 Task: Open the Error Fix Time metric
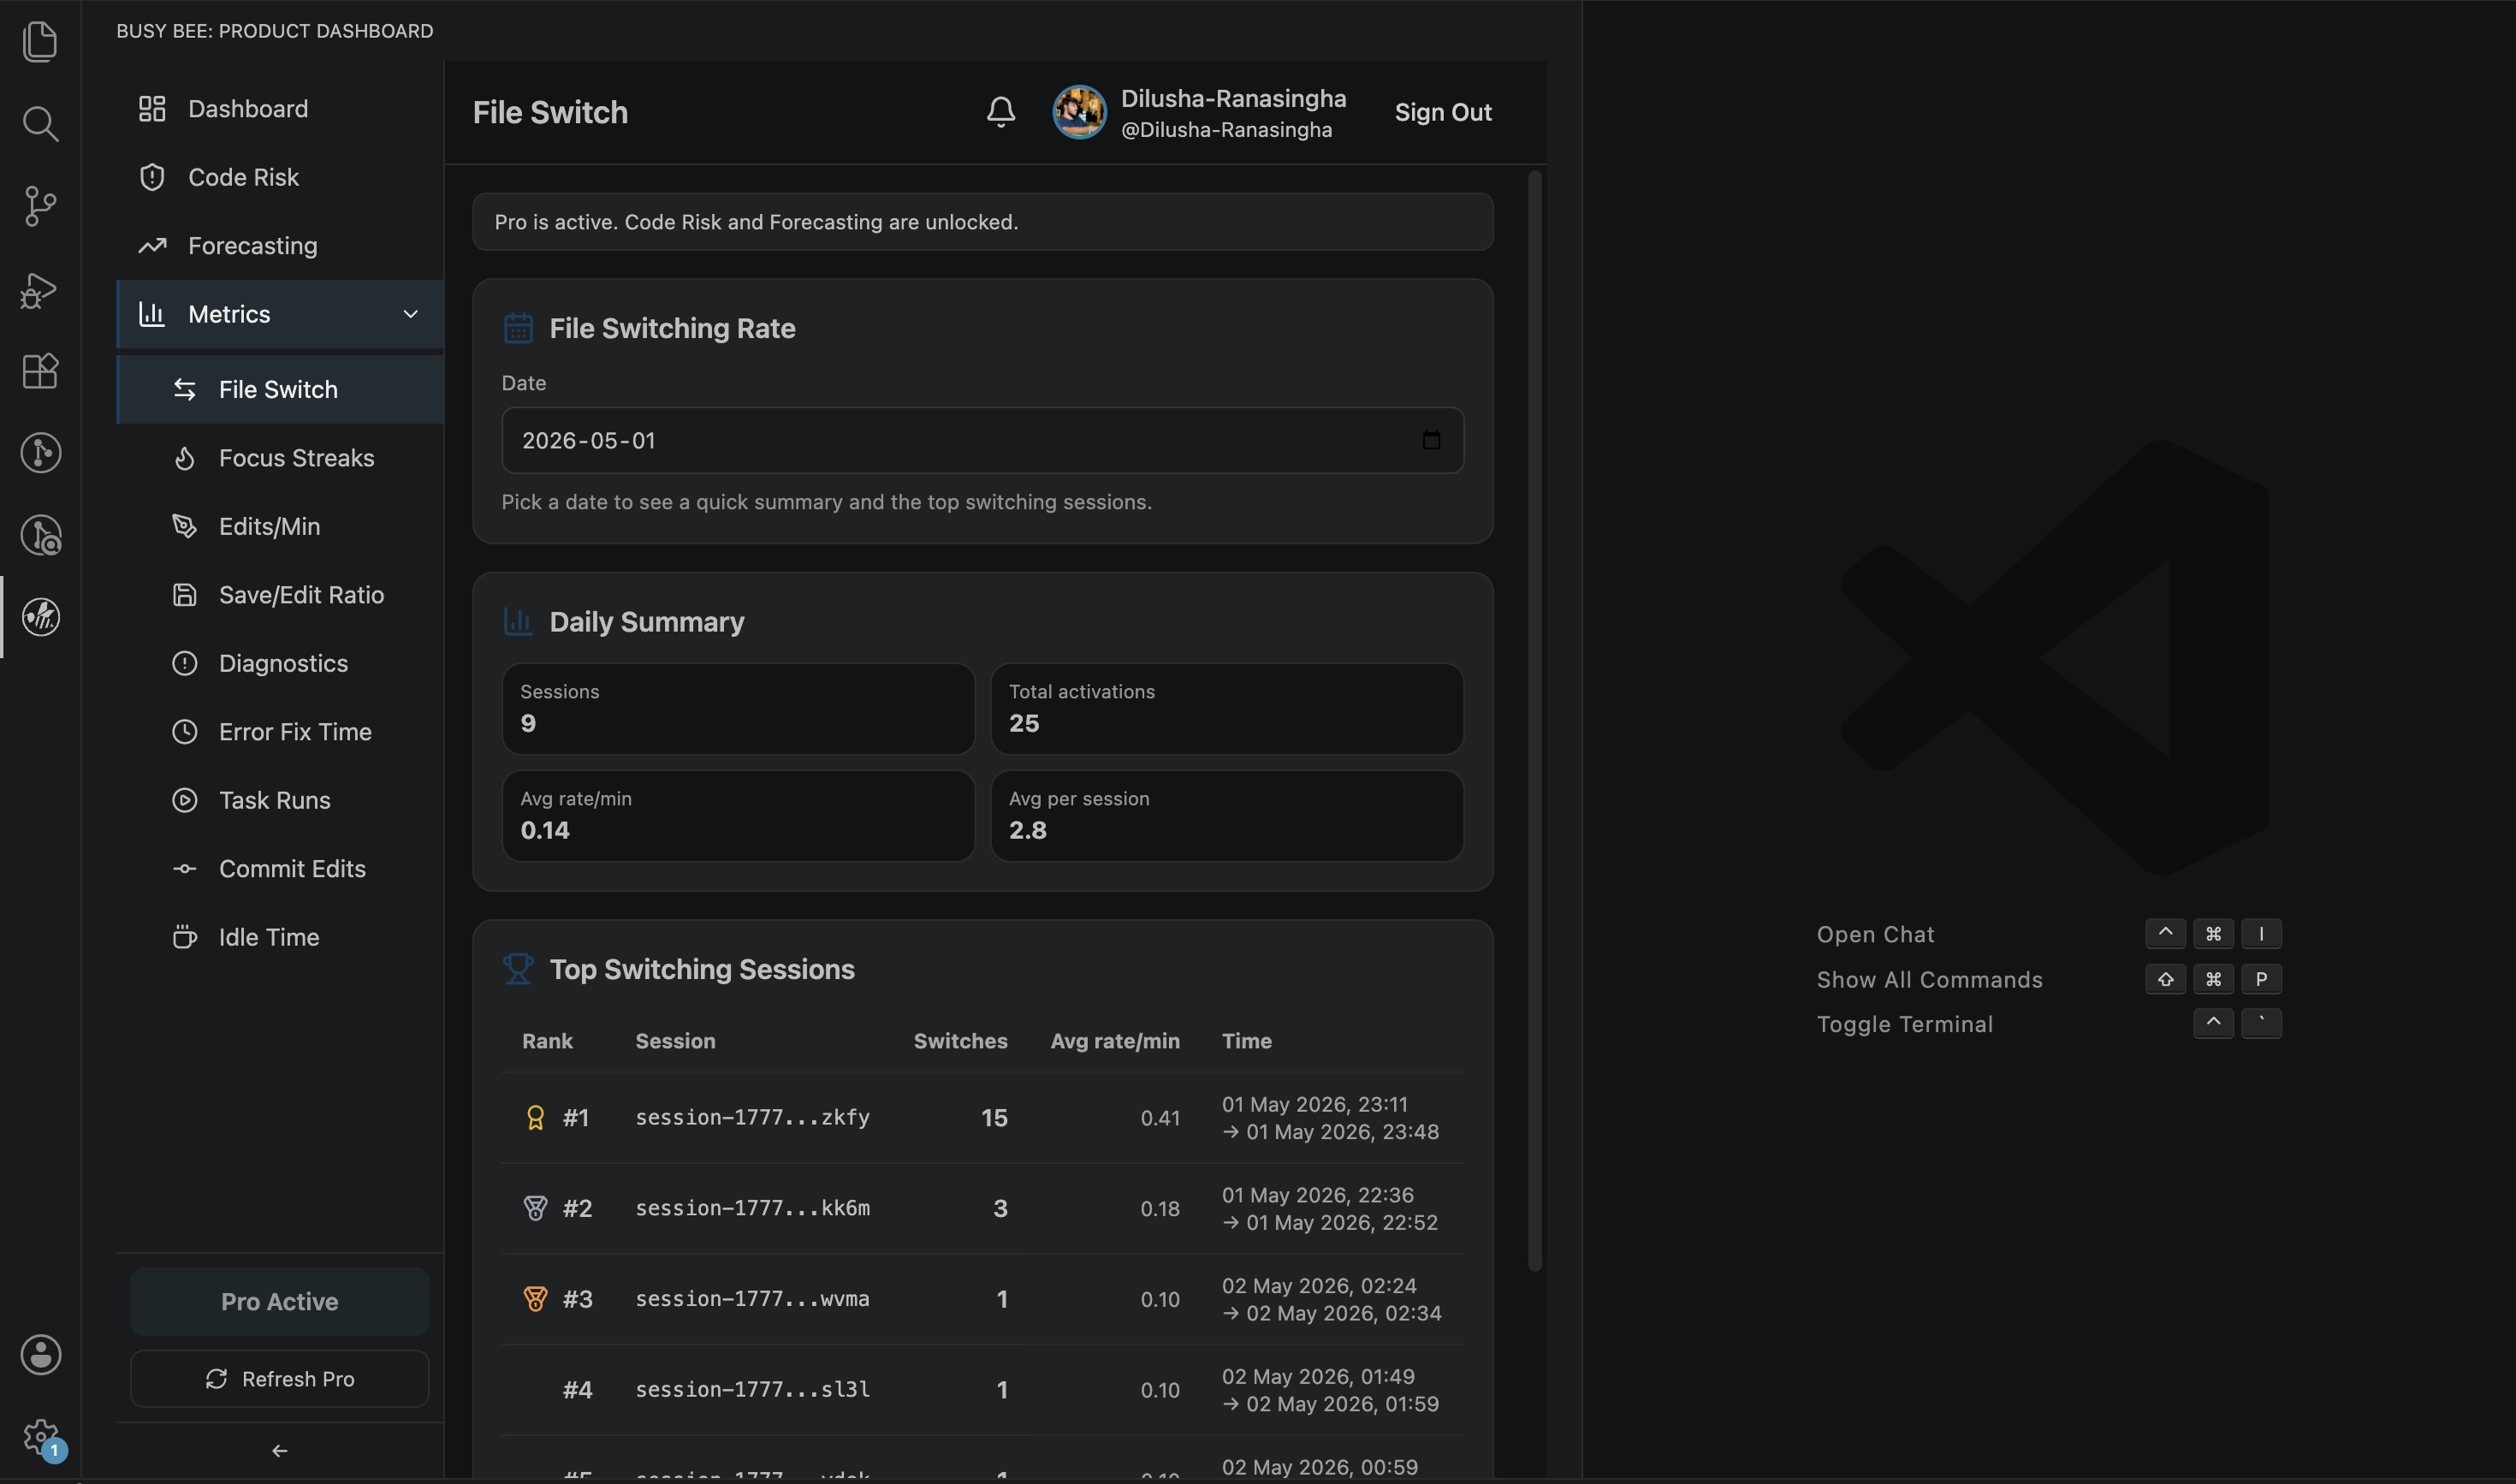click(x=280, y=732)
